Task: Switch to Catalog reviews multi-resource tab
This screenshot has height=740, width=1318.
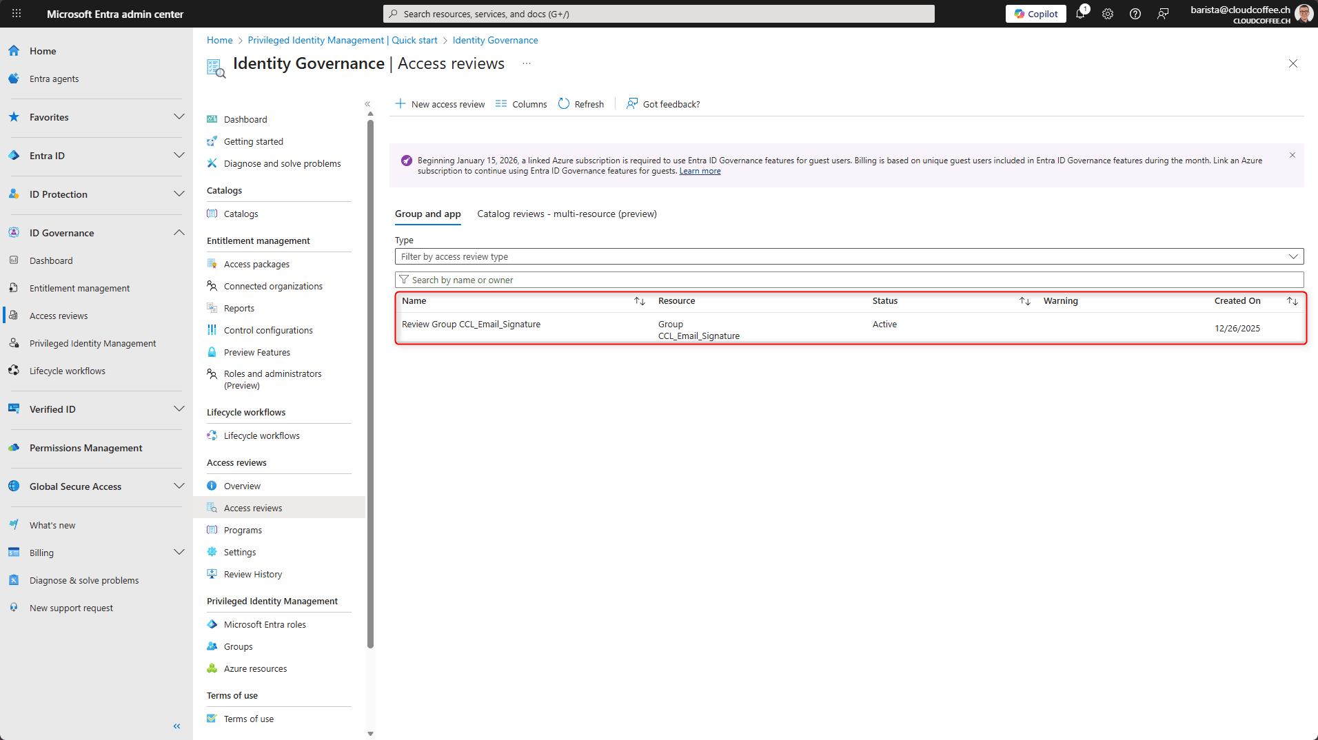Action: coord(567,214)
